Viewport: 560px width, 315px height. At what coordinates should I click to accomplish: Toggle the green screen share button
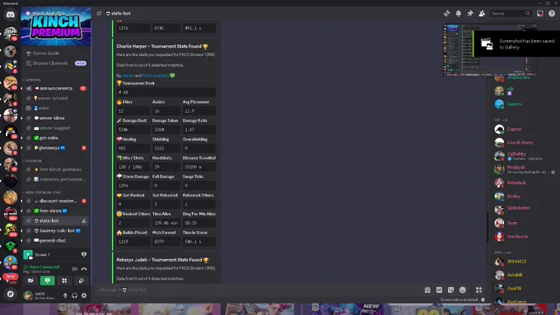(47, 280)
